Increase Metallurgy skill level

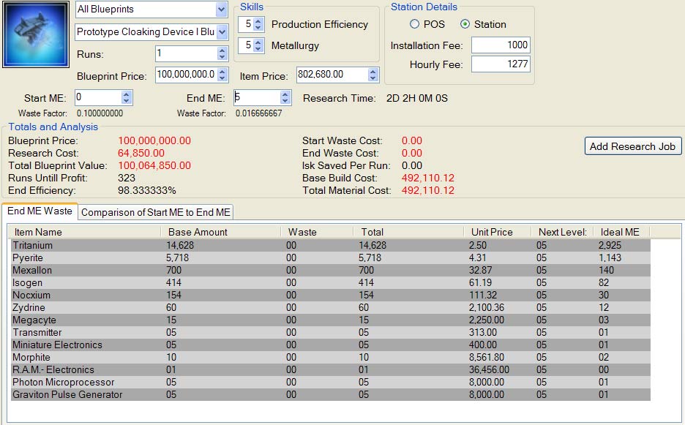click(x=258, y=42)
